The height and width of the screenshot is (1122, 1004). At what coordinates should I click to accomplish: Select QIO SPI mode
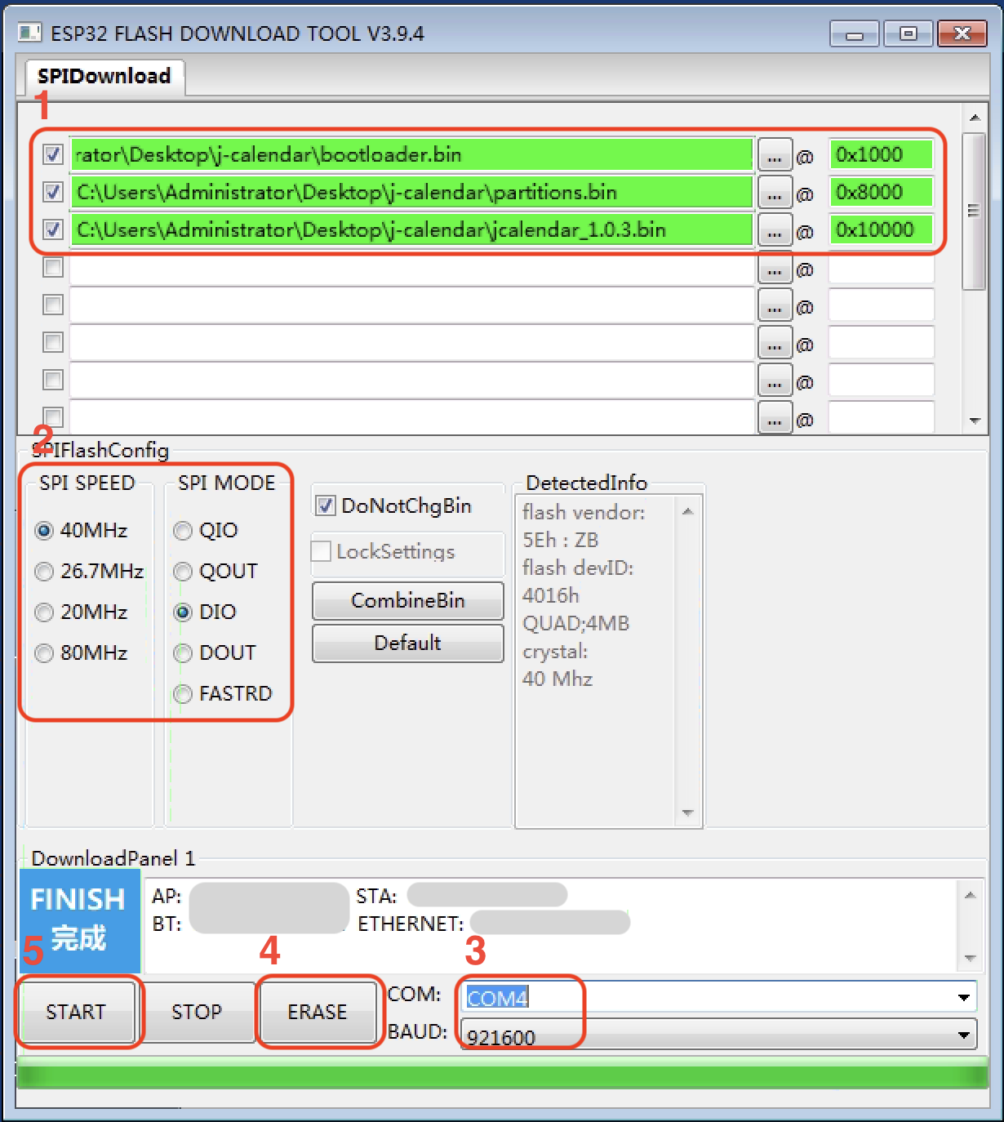[x=184, y=531]
